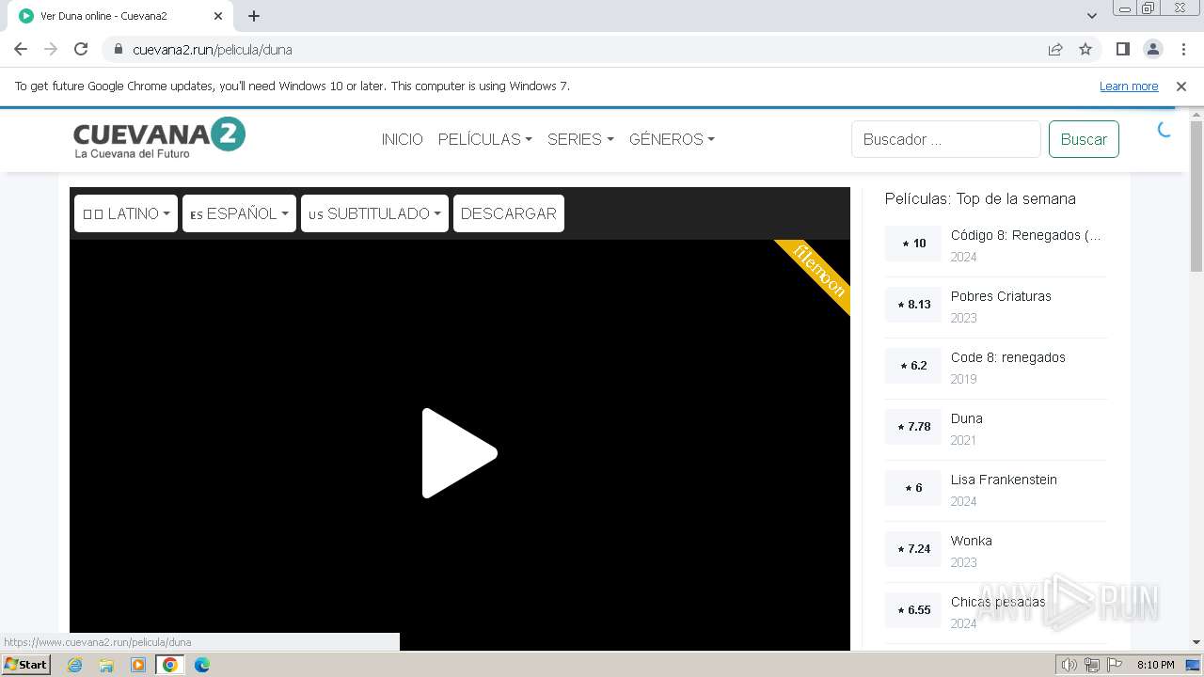Open Edge from taskbar
The width and height of the screenshot is (1204, 677).
202,665
